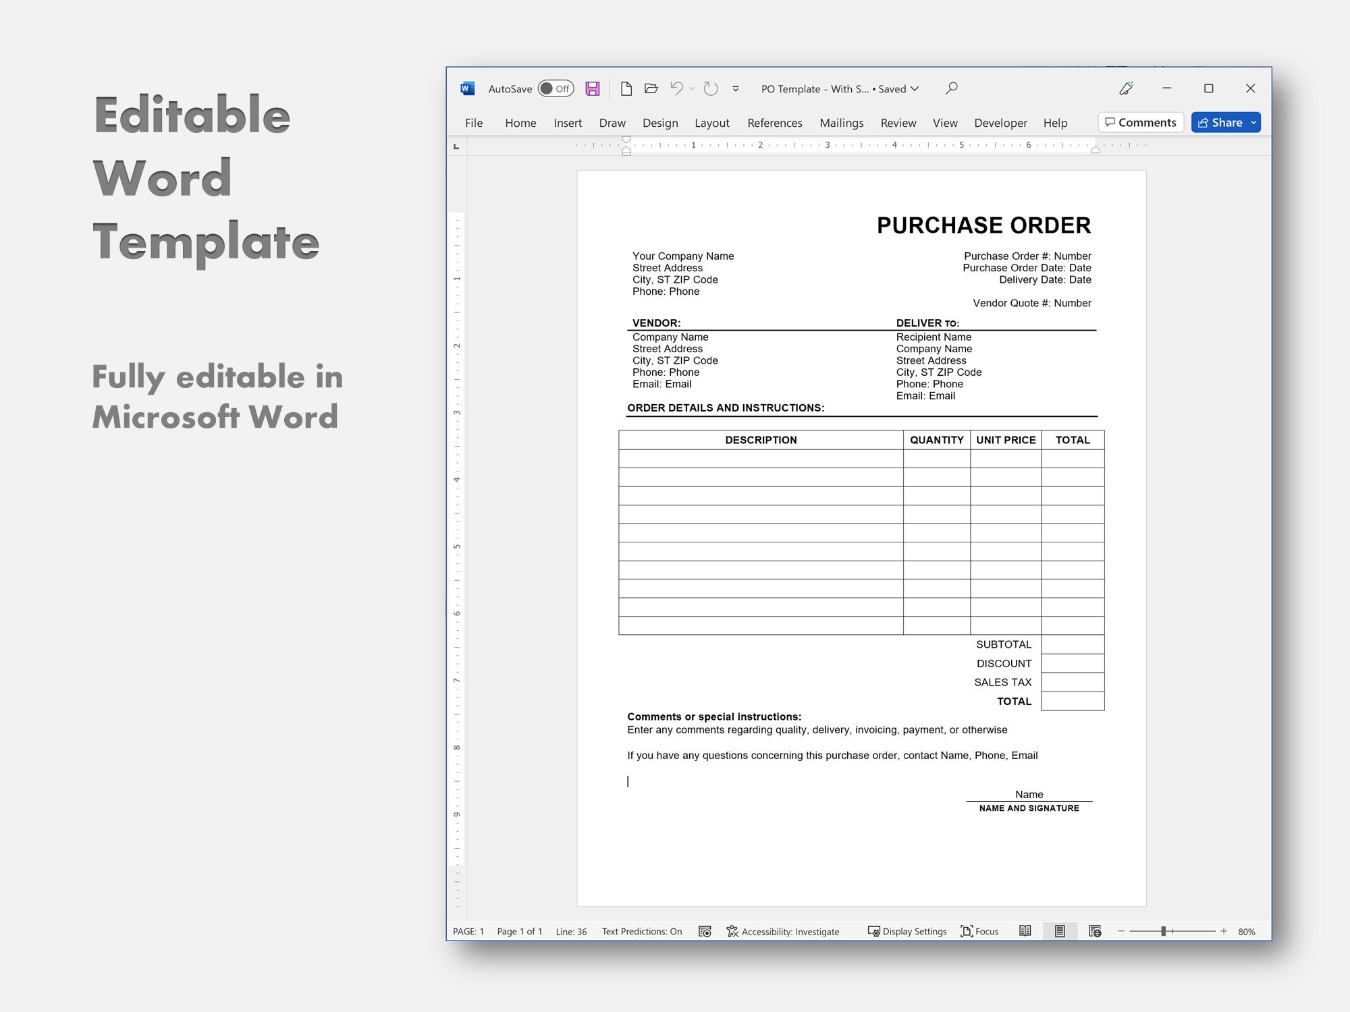Switch to Read Mode view icon

[x=1025, y=931]
